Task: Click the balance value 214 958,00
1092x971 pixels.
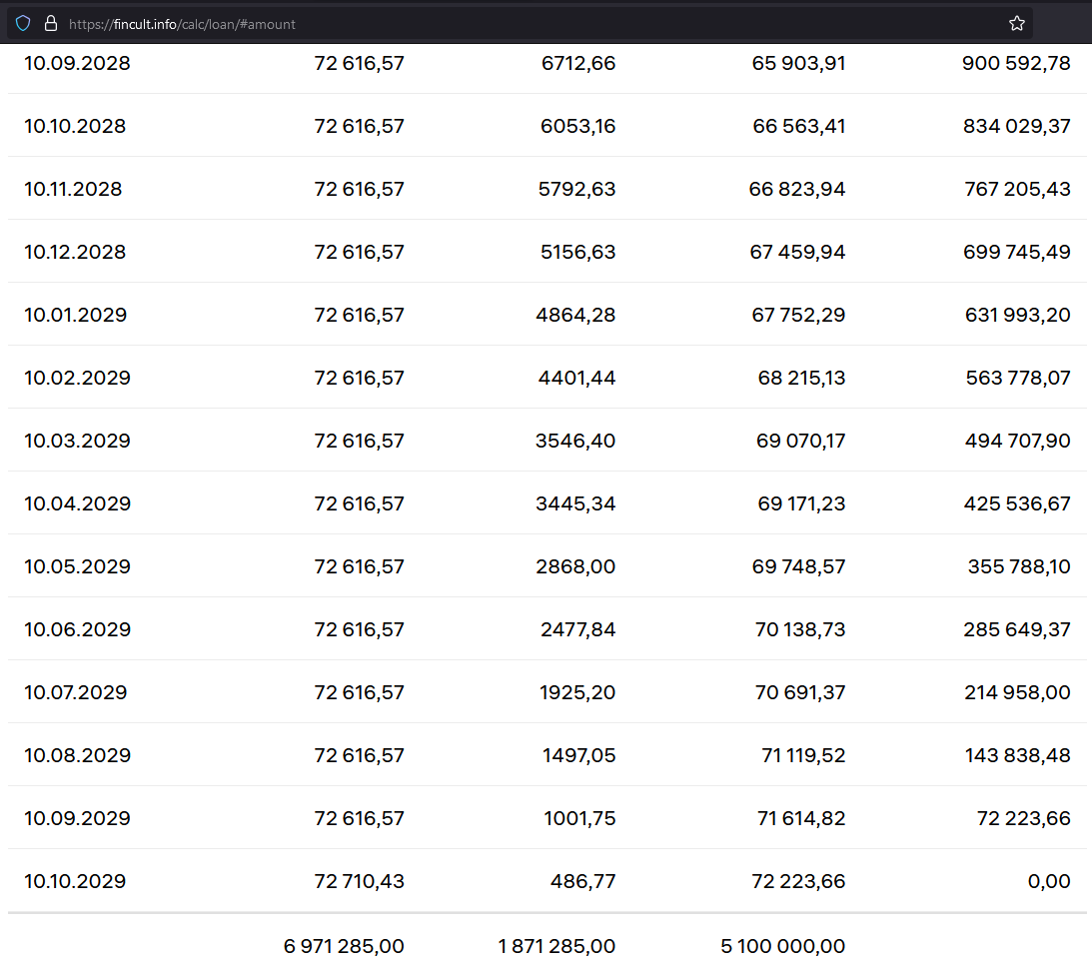Action: coord(1017,692)
